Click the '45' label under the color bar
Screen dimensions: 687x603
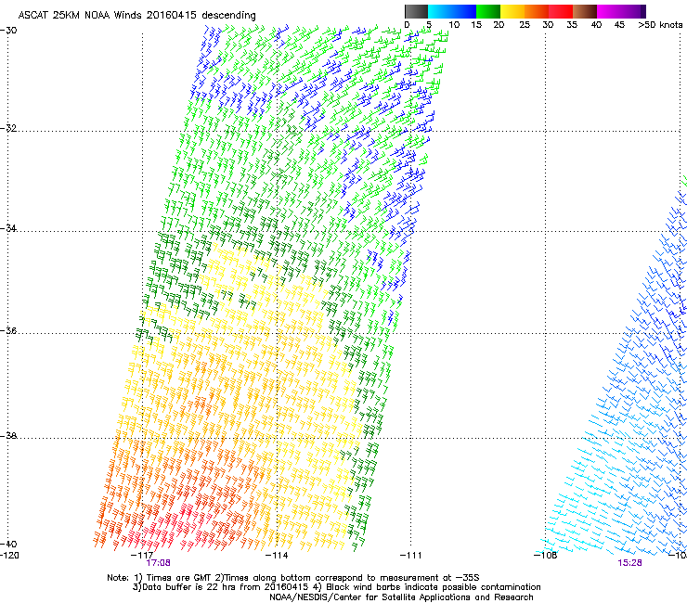point(618,25)
